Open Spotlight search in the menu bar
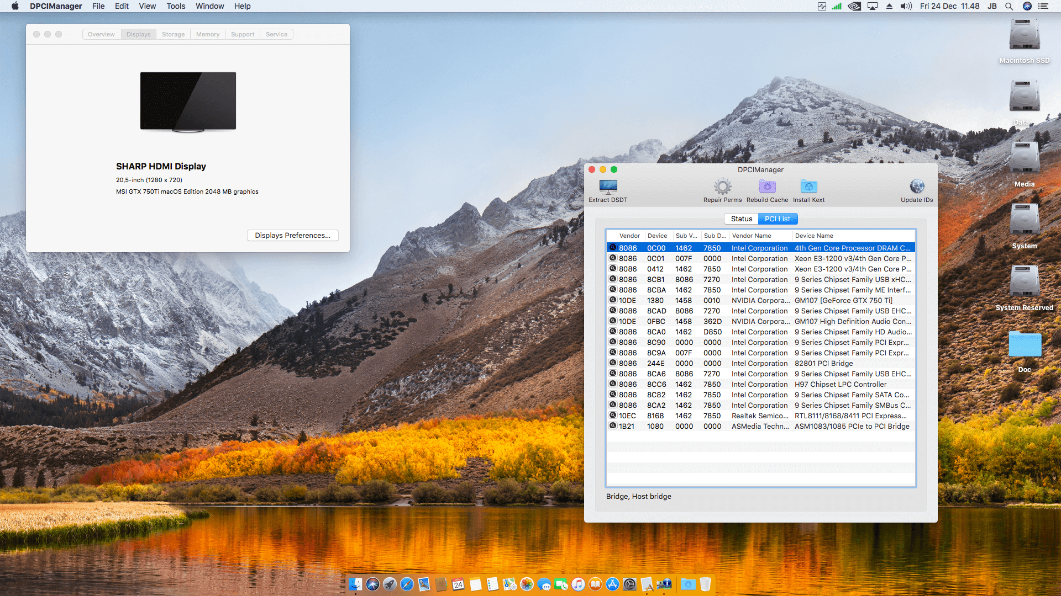This screenshot has width=1061, height=596. click(1009, 6)
